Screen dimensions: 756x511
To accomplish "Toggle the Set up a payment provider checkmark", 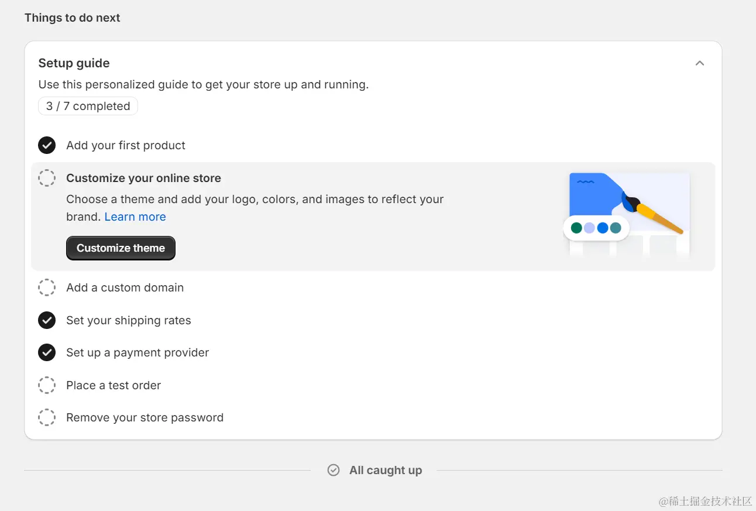I will tap(47, 352).
